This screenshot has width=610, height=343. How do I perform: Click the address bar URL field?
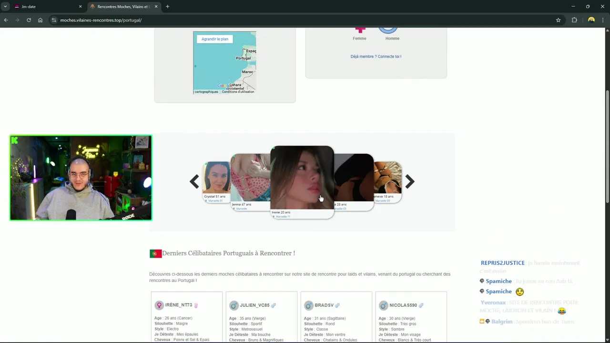tap(305, 20)
